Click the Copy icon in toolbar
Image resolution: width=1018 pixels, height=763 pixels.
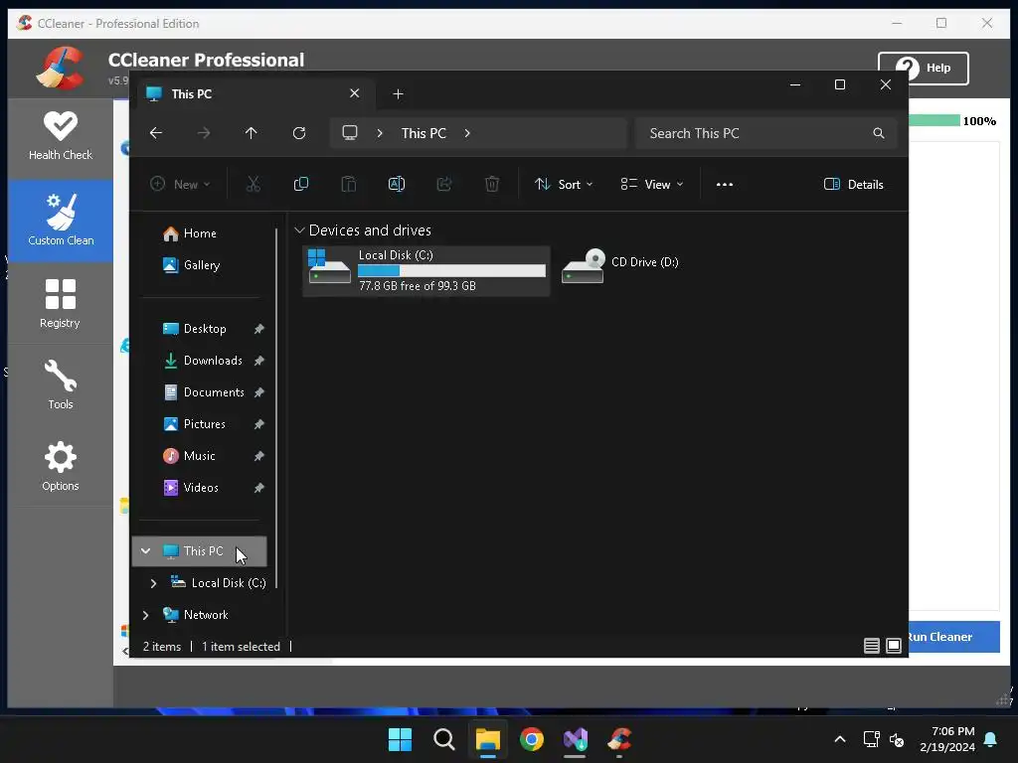coord(300,184)
